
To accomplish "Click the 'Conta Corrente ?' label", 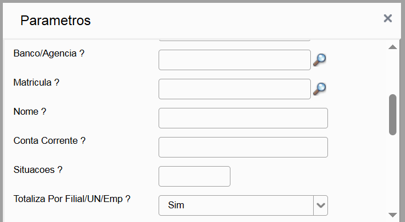I will point(49,141).
